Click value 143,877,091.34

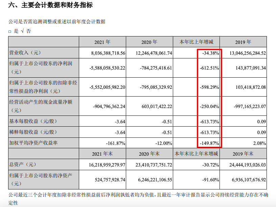(x=251, y=68)
